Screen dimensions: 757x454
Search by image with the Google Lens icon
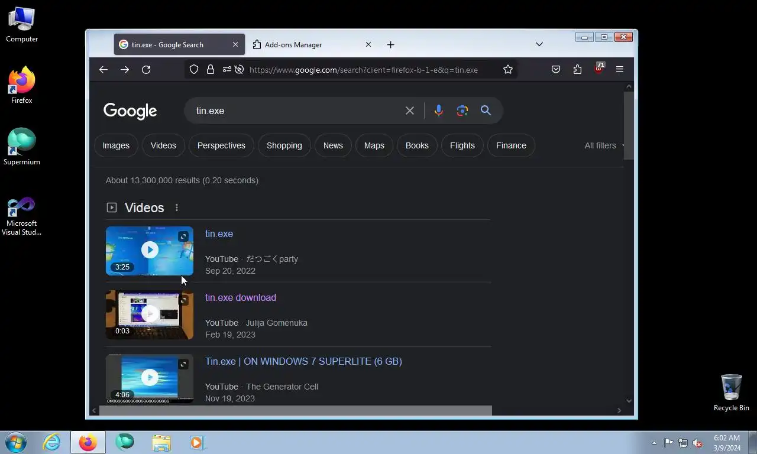pyautogui.click(x=462, y=111)
